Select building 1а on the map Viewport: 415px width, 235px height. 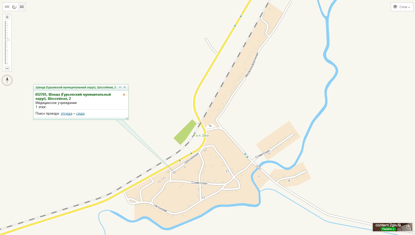[210, 126]
